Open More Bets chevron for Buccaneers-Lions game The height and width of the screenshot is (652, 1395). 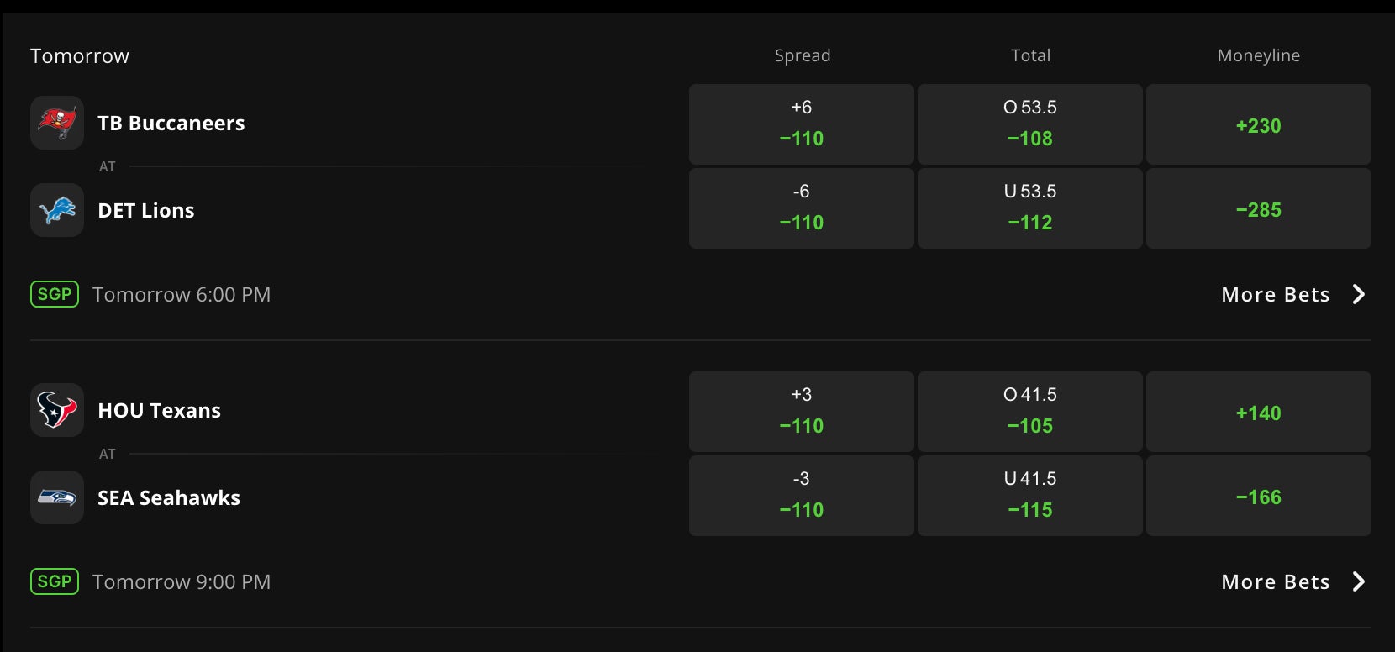[x=1358, y=294]
